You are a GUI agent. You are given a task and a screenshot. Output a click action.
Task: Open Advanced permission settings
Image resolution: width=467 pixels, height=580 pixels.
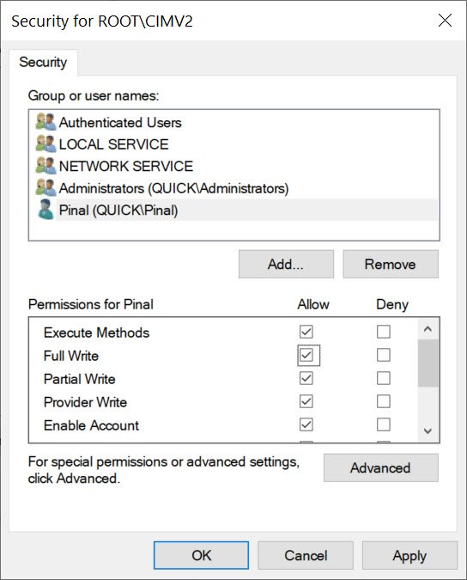[x=381, y=468]
